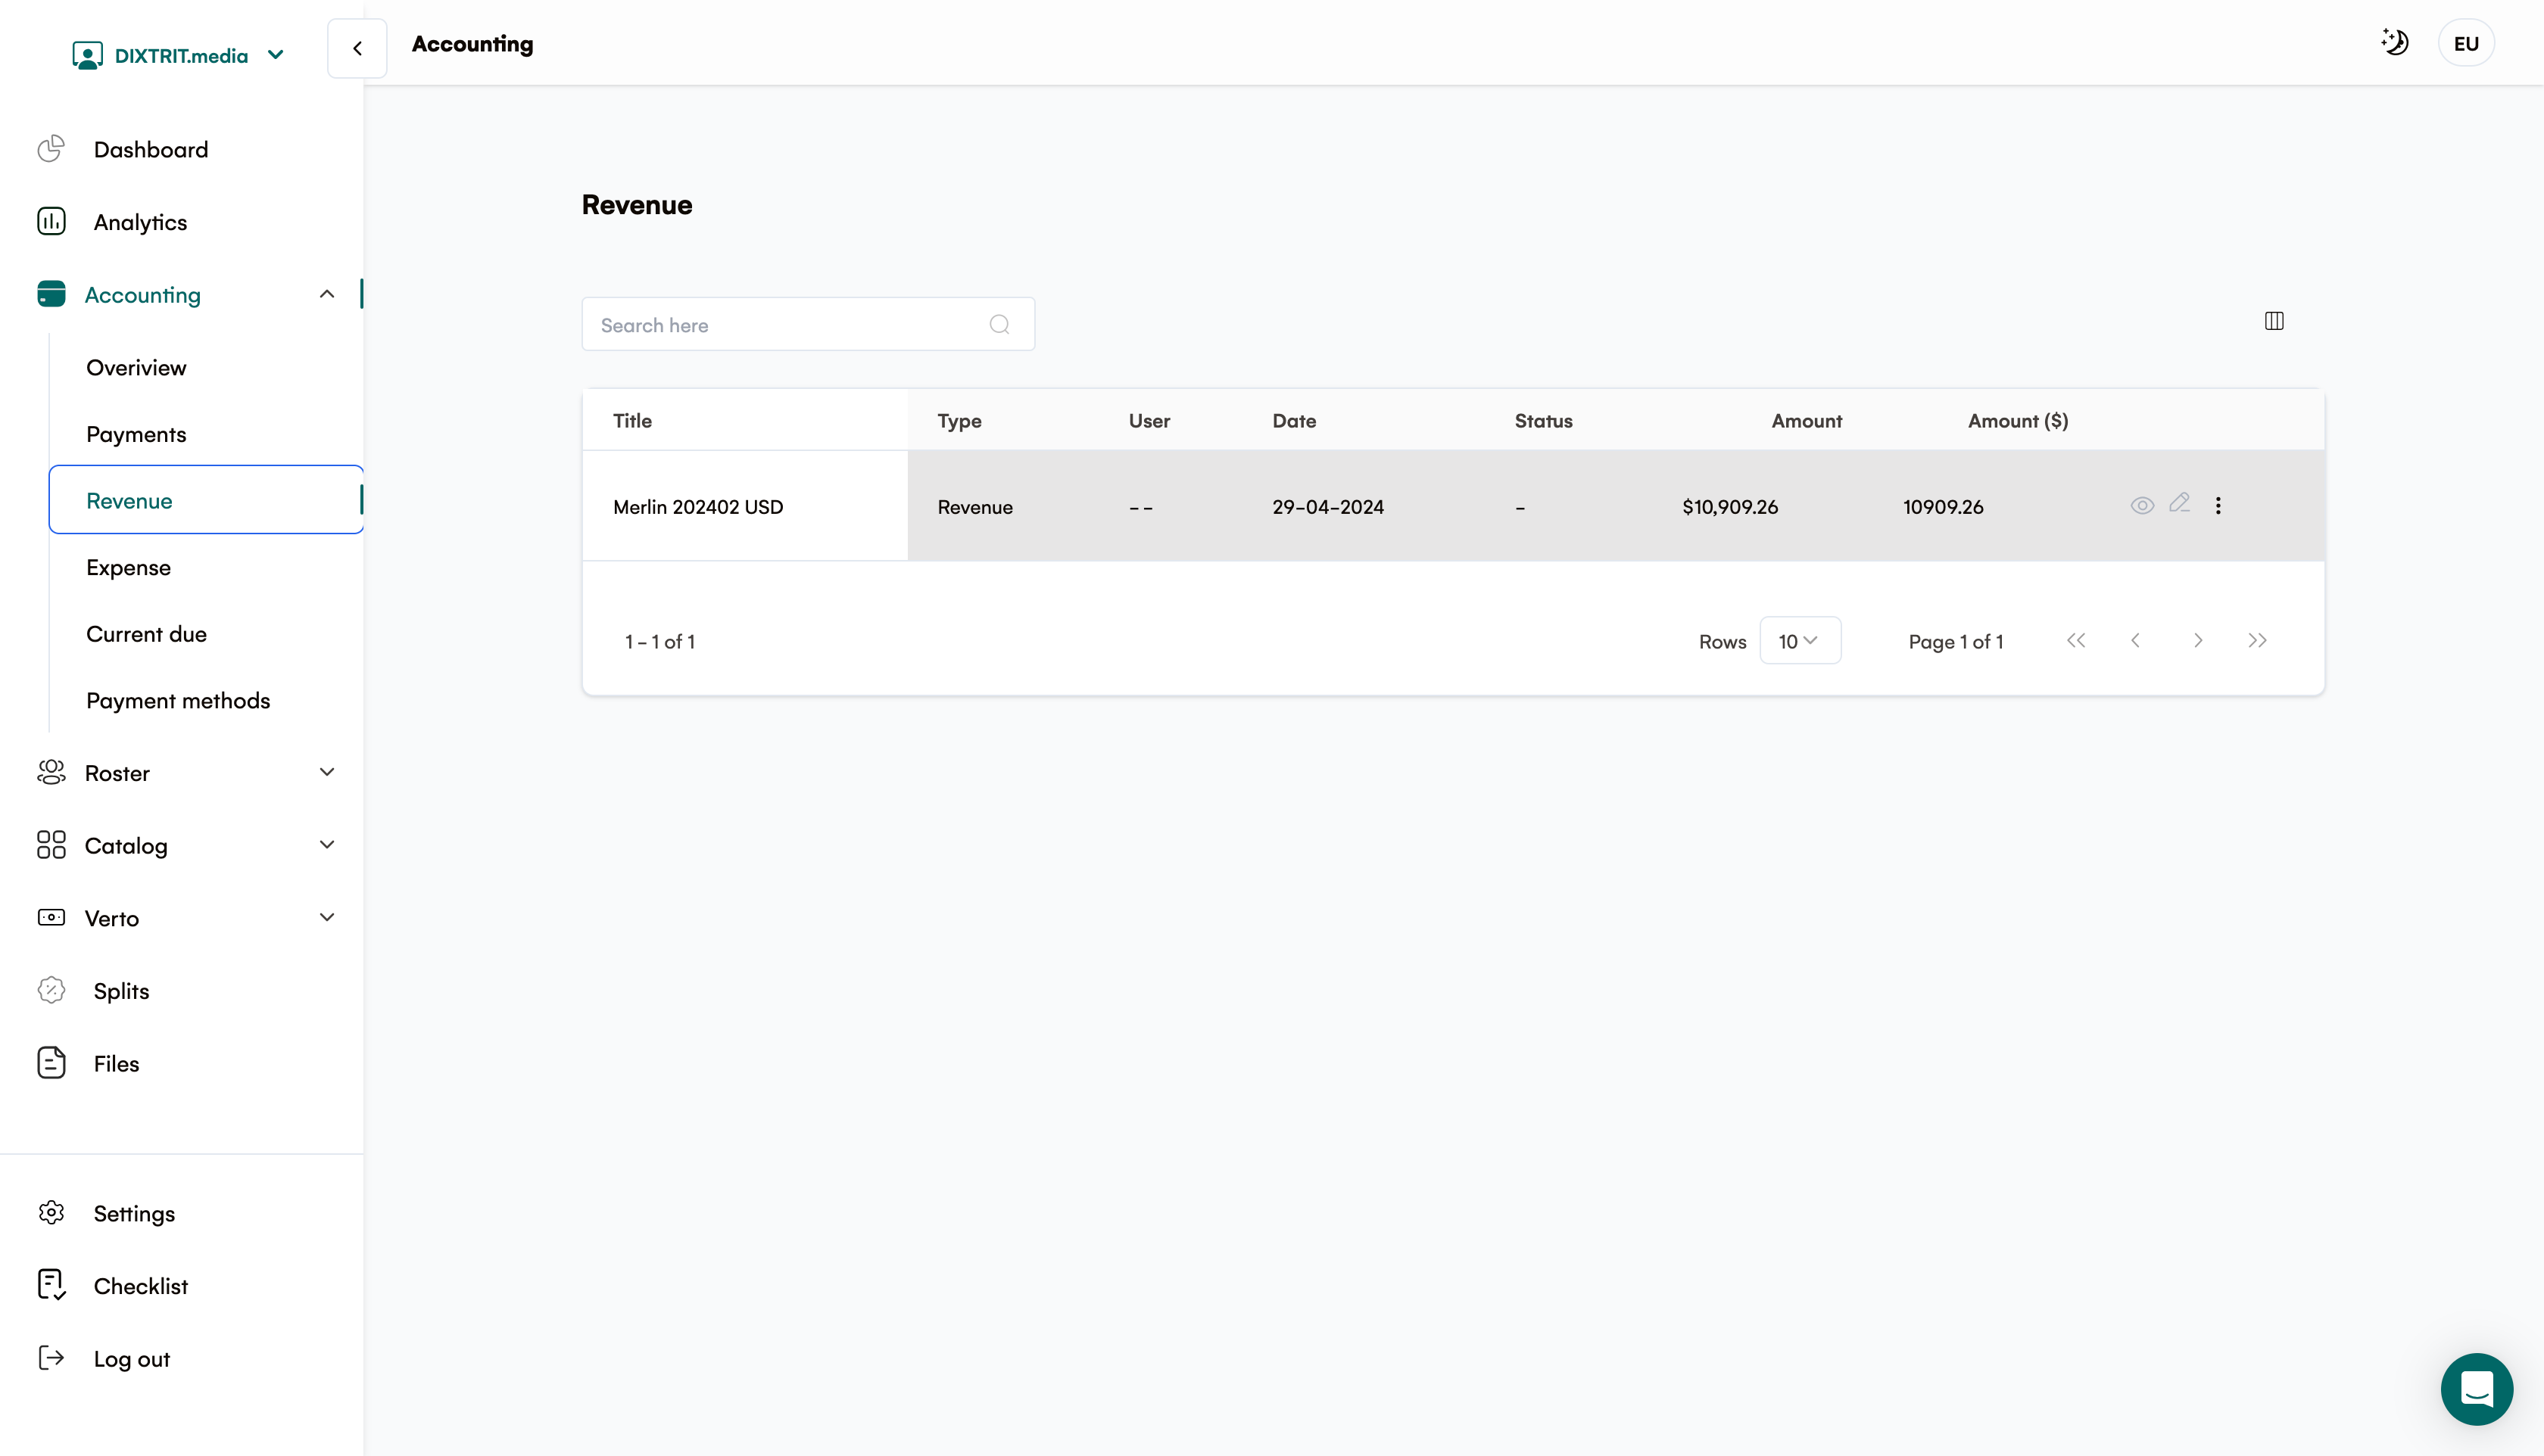Go to first page with double-left arrows
Screen dimensions: 2544x1456
(x=2076, y=640)
